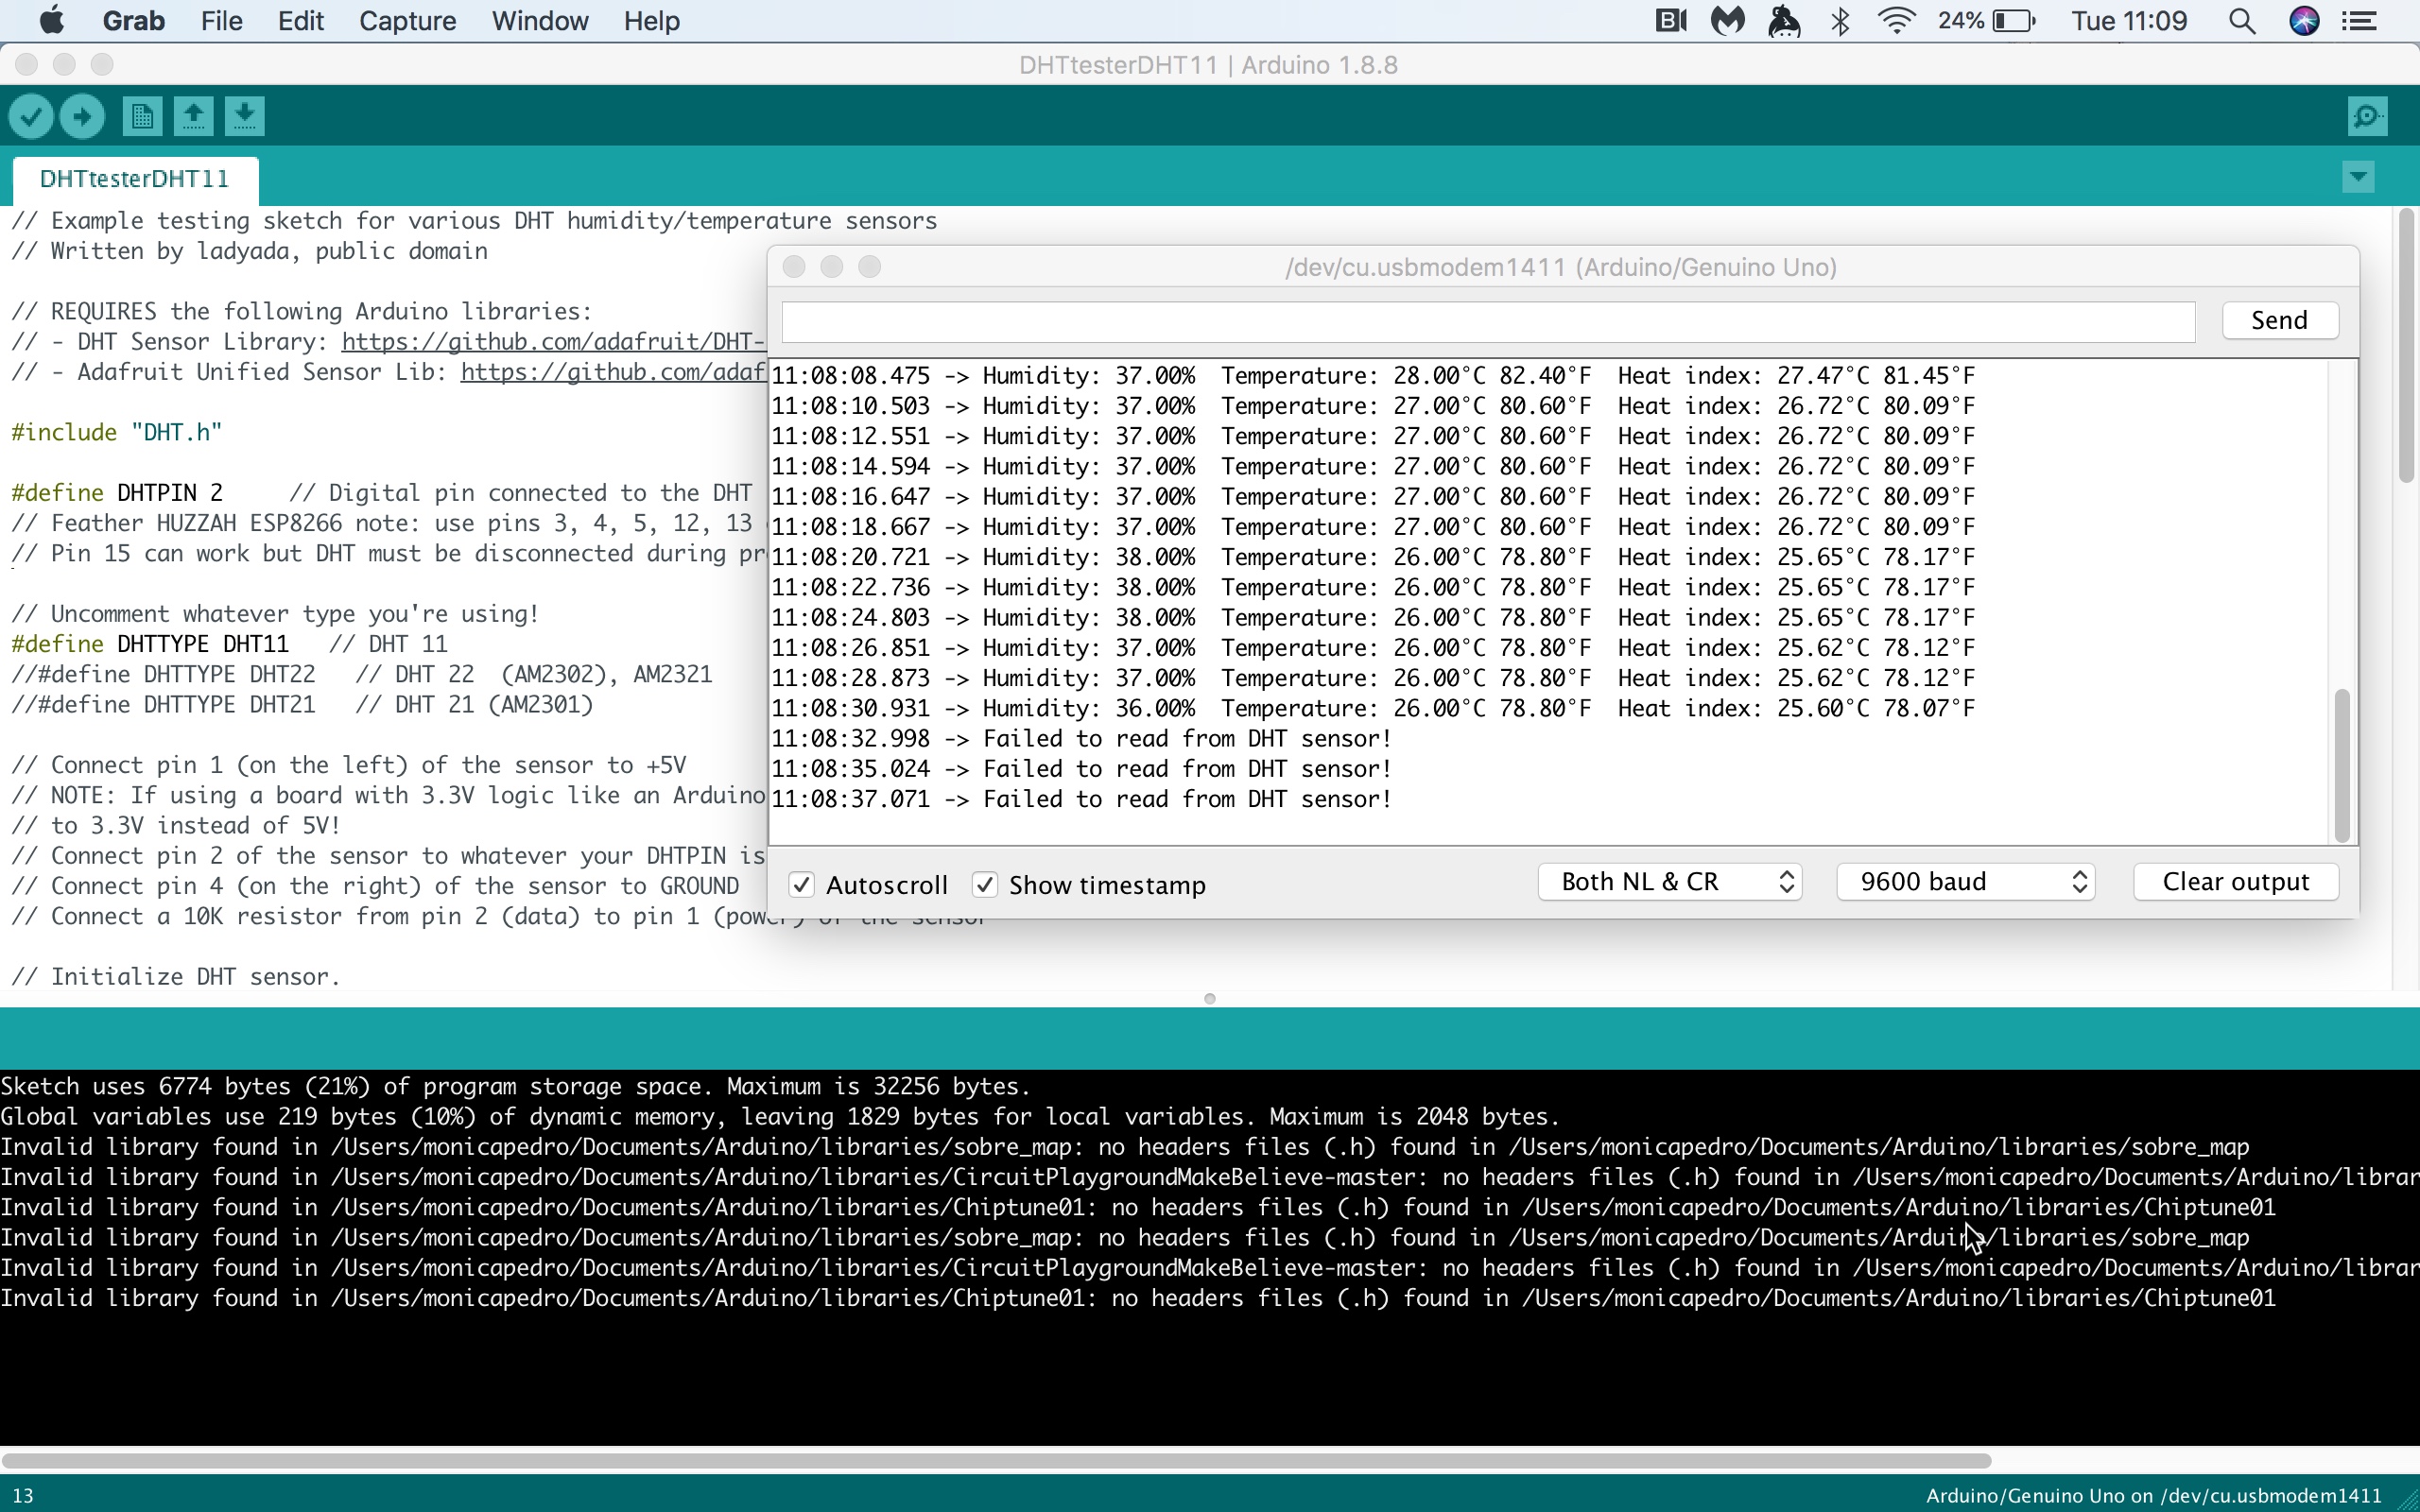Open the Grab application menu

tap(133, 20)
